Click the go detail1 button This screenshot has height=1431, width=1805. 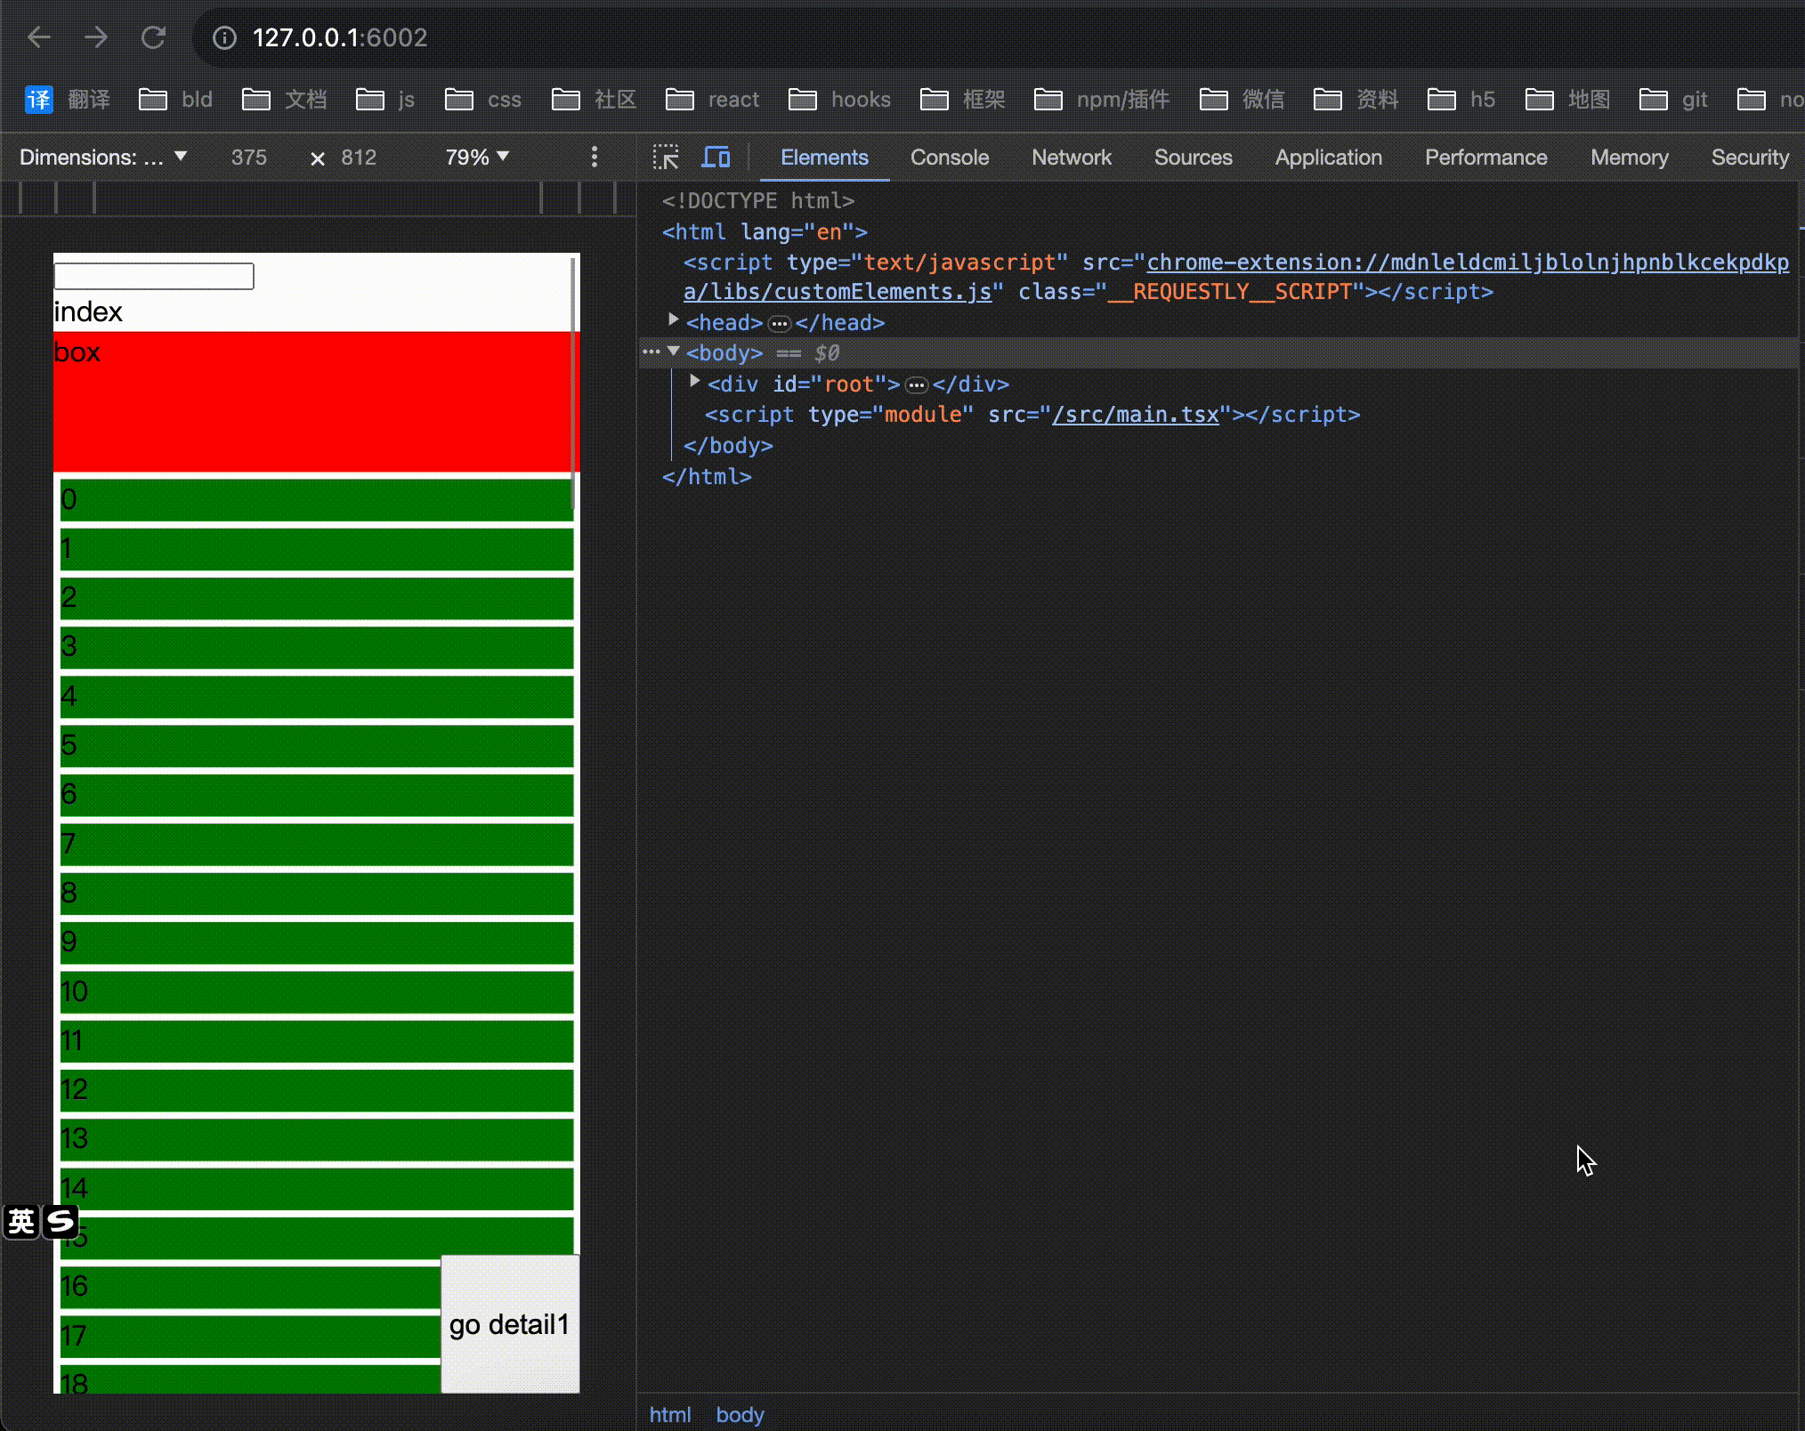point(509,1323)
